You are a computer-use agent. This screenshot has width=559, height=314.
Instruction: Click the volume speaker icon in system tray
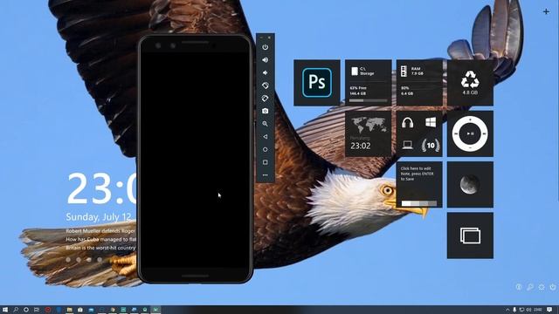[x=528, y=310]
